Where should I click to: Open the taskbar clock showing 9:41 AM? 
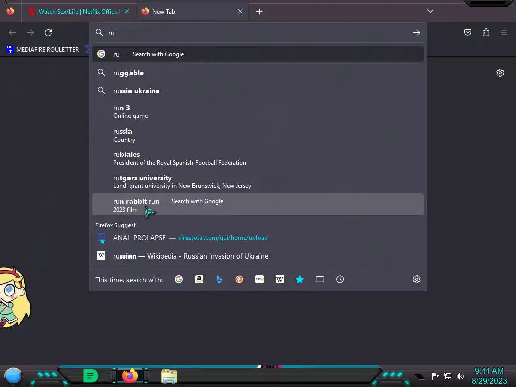click(x=489, y=376)
